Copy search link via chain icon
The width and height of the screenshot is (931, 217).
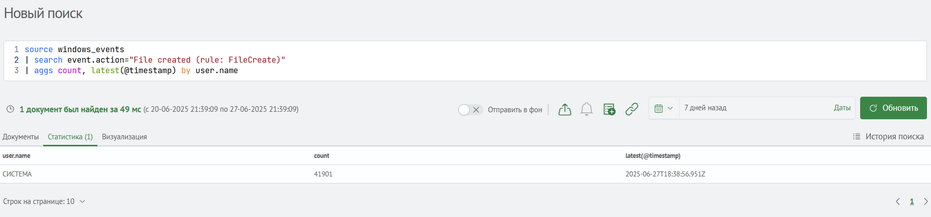tap(632, 109)
